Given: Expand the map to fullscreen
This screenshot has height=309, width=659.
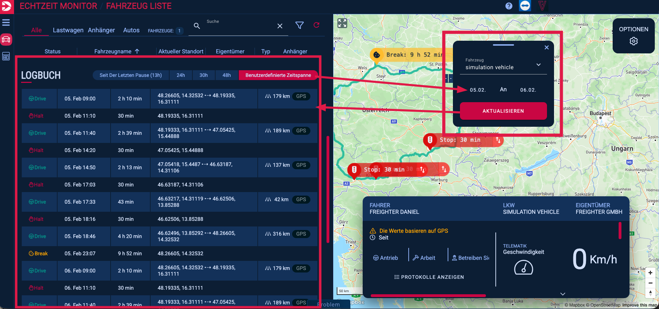Looking at the screenshot, I should point(342,23).
